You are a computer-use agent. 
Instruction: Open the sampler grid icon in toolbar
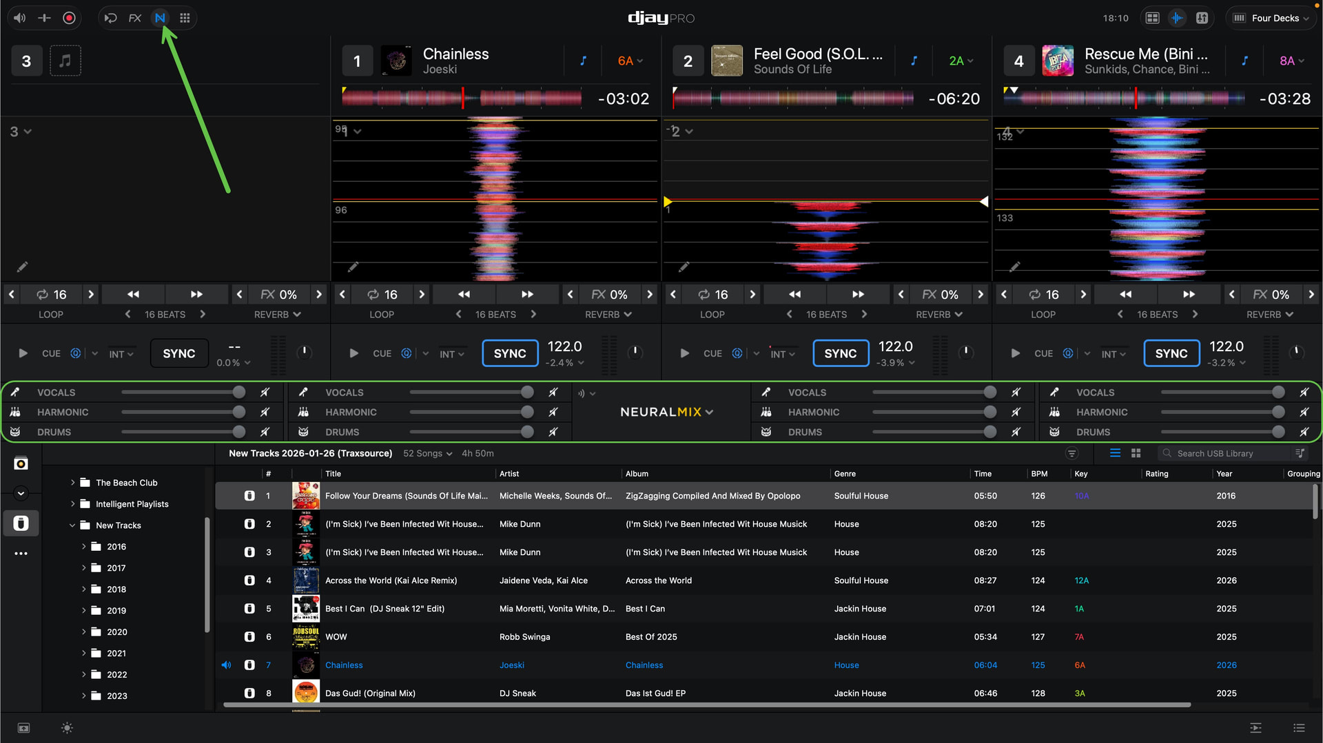tap(185, 18)
